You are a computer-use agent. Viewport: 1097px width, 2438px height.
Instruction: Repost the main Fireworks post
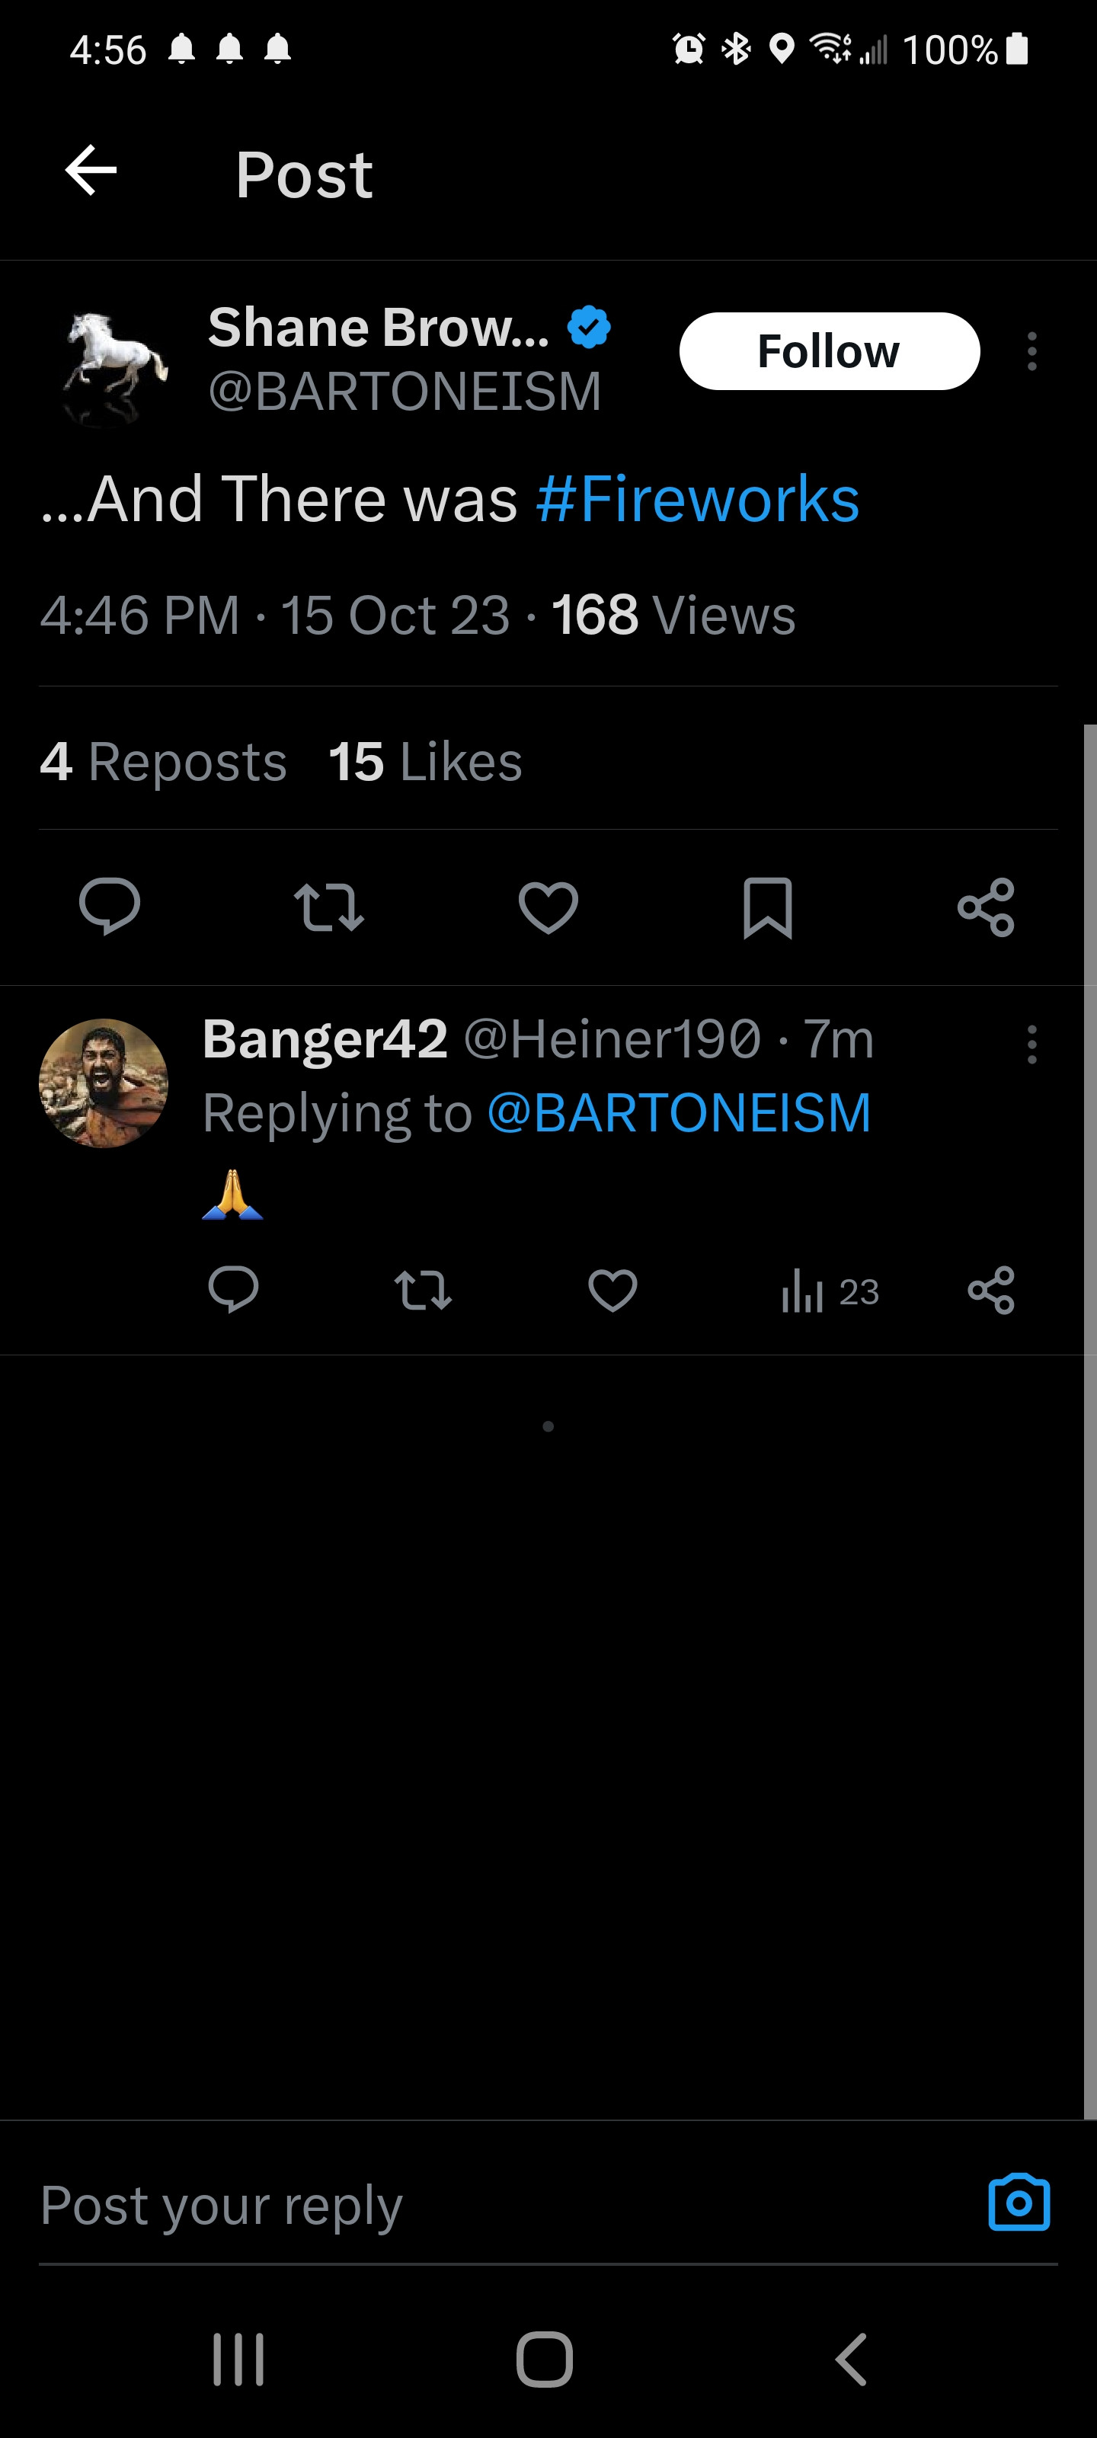tap(328, 907)
